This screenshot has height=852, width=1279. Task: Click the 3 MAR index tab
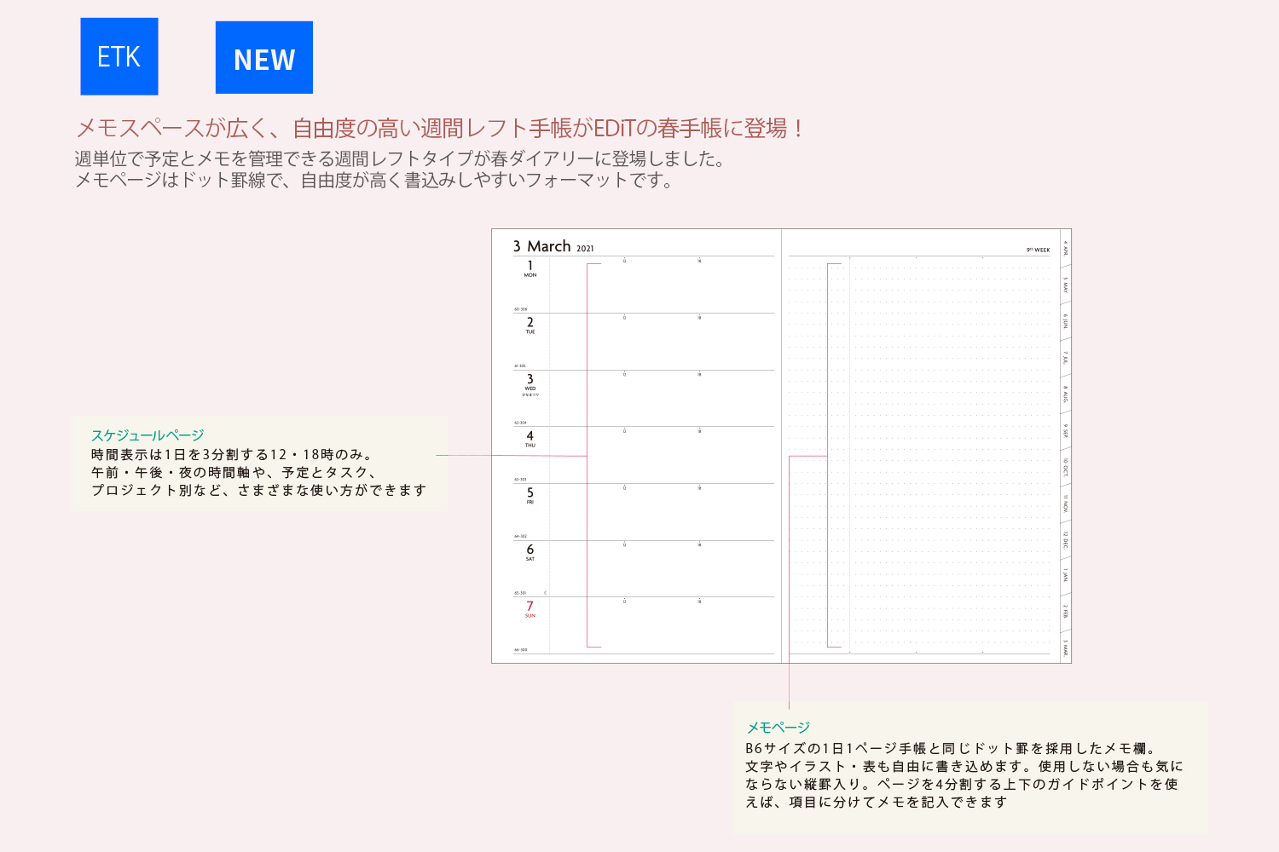[x=1066, y=648]
